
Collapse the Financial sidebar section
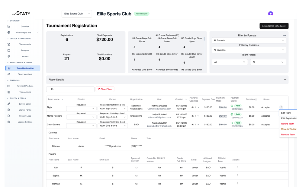[8, 81]
